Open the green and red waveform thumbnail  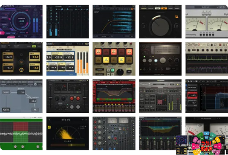[21, 134]
